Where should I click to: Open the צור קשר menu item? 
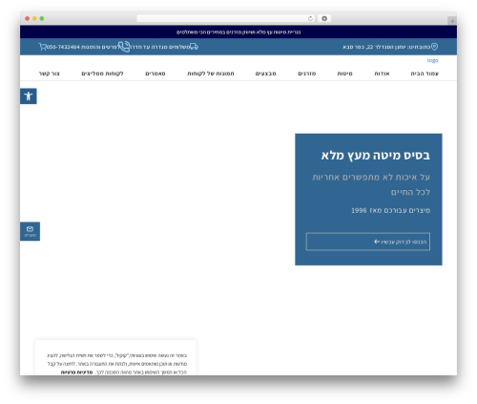(x=50, y=74)
